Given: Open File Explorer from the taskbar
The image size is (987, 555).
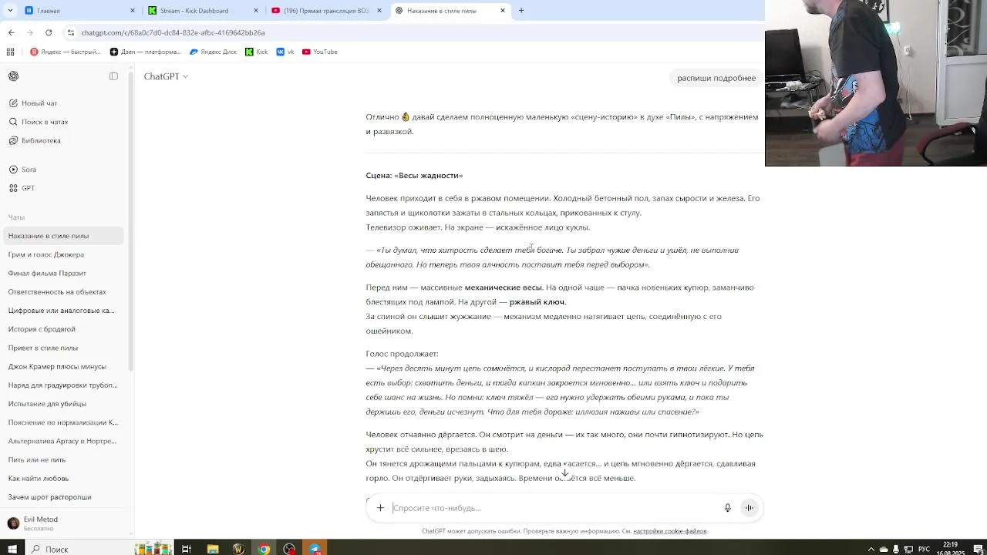Looking at the screenshot, I should click(213, 549).
